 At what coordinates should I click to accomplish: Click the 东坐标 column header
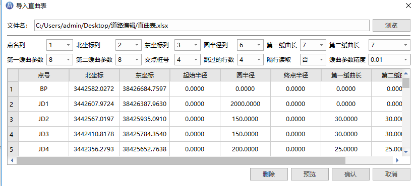point(145,75)
